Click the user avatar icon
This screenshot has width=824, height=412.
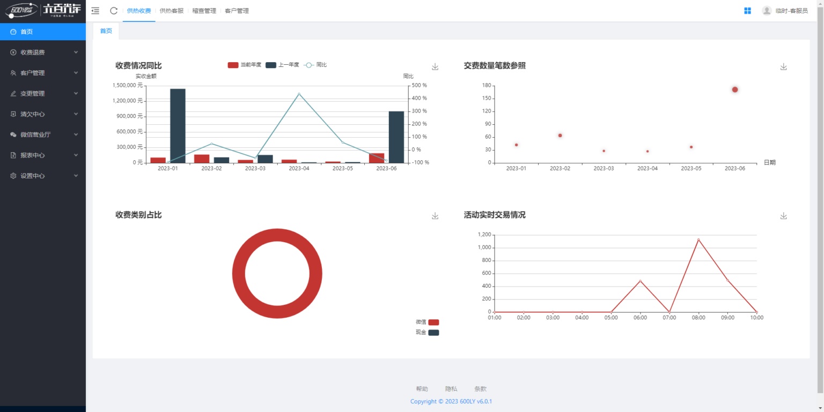pos(767,11)
